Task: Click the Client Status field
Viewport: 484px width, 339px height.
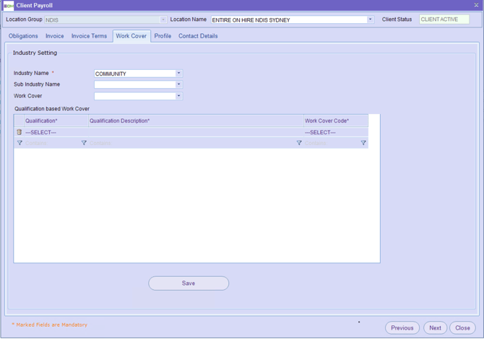Action: click(x=444, y=19)
